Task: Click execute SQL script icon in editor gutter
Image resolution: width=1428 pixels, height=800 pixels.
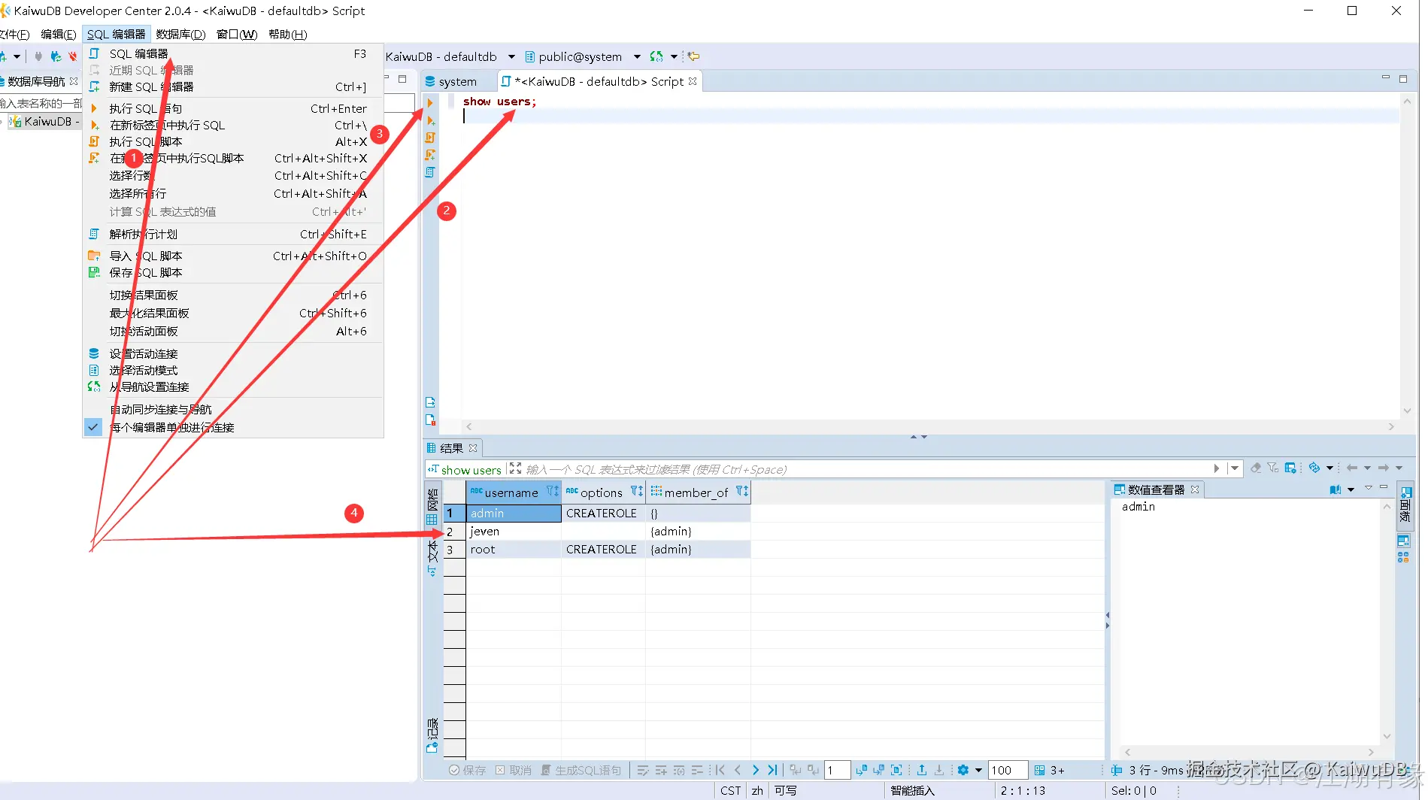Action: pyautogui.click(x=430, y=138)
